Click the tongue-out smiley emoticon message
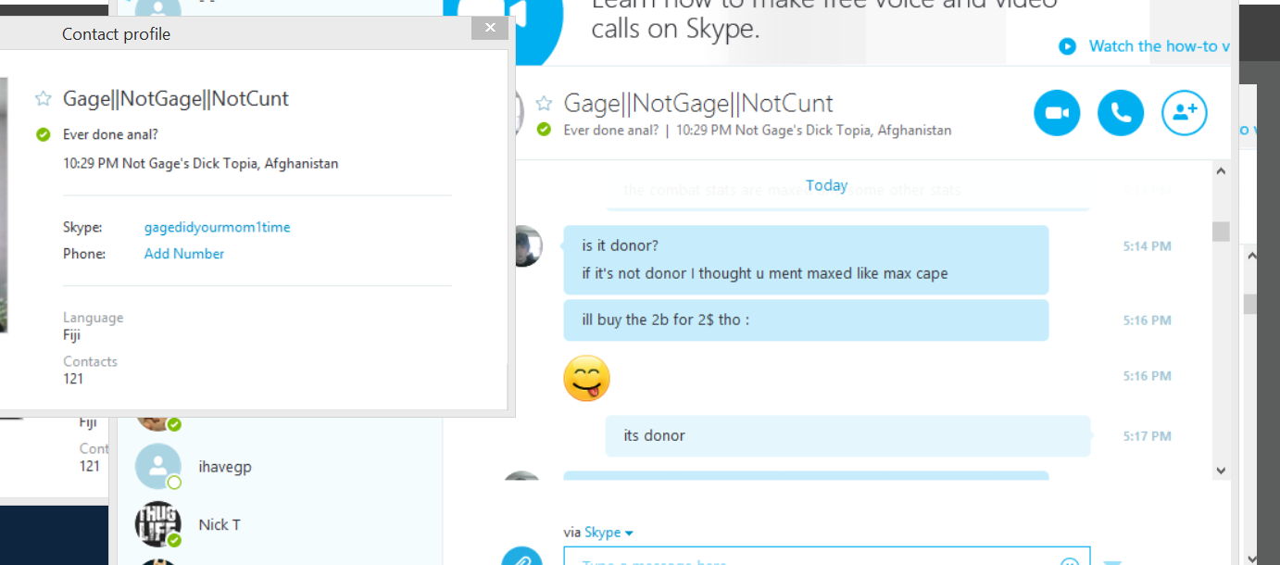Screen dimensions: 1280x565 tap(586, 378)
